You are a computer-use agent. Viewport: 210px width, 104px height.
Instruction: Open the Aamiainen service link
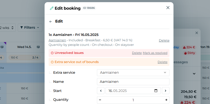point(57,40)
